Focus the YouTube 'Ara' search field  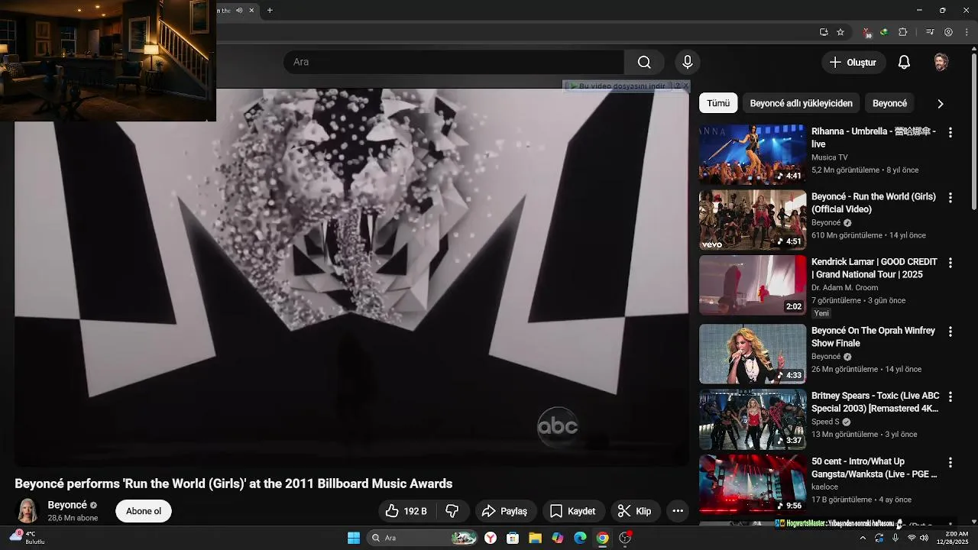click(454, 62)
